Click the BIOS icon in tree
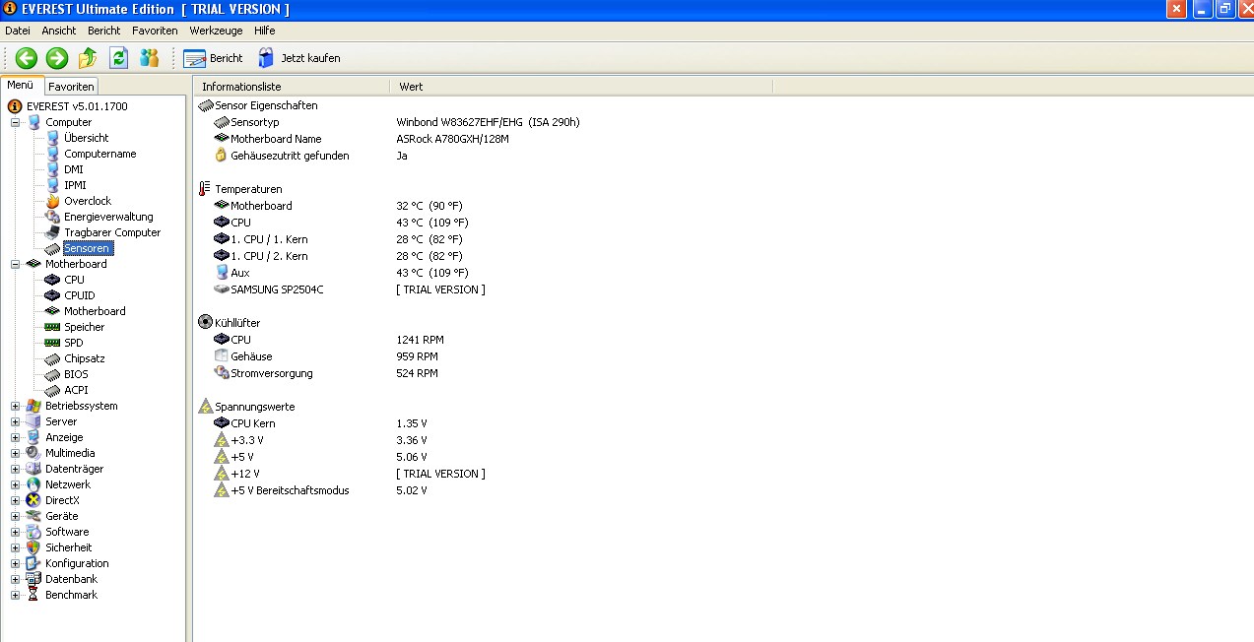 pyautogui.click(x=52, y=374)
